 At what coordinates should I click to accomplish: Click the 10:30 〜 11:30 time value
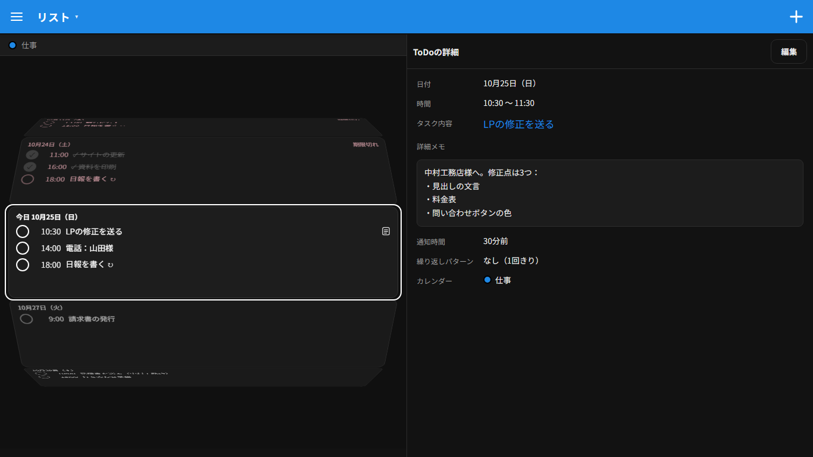coord(509,103)
